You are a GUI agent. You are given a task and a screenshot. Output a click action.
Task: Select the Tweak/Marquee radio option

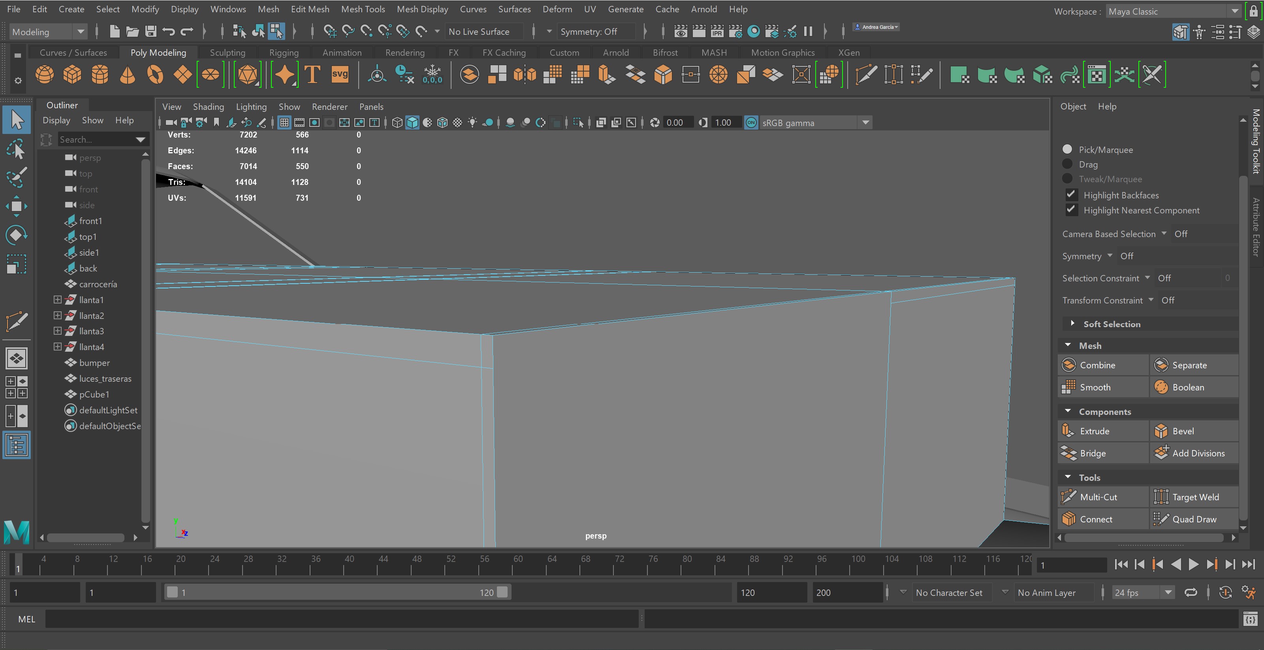[1067, 179]
